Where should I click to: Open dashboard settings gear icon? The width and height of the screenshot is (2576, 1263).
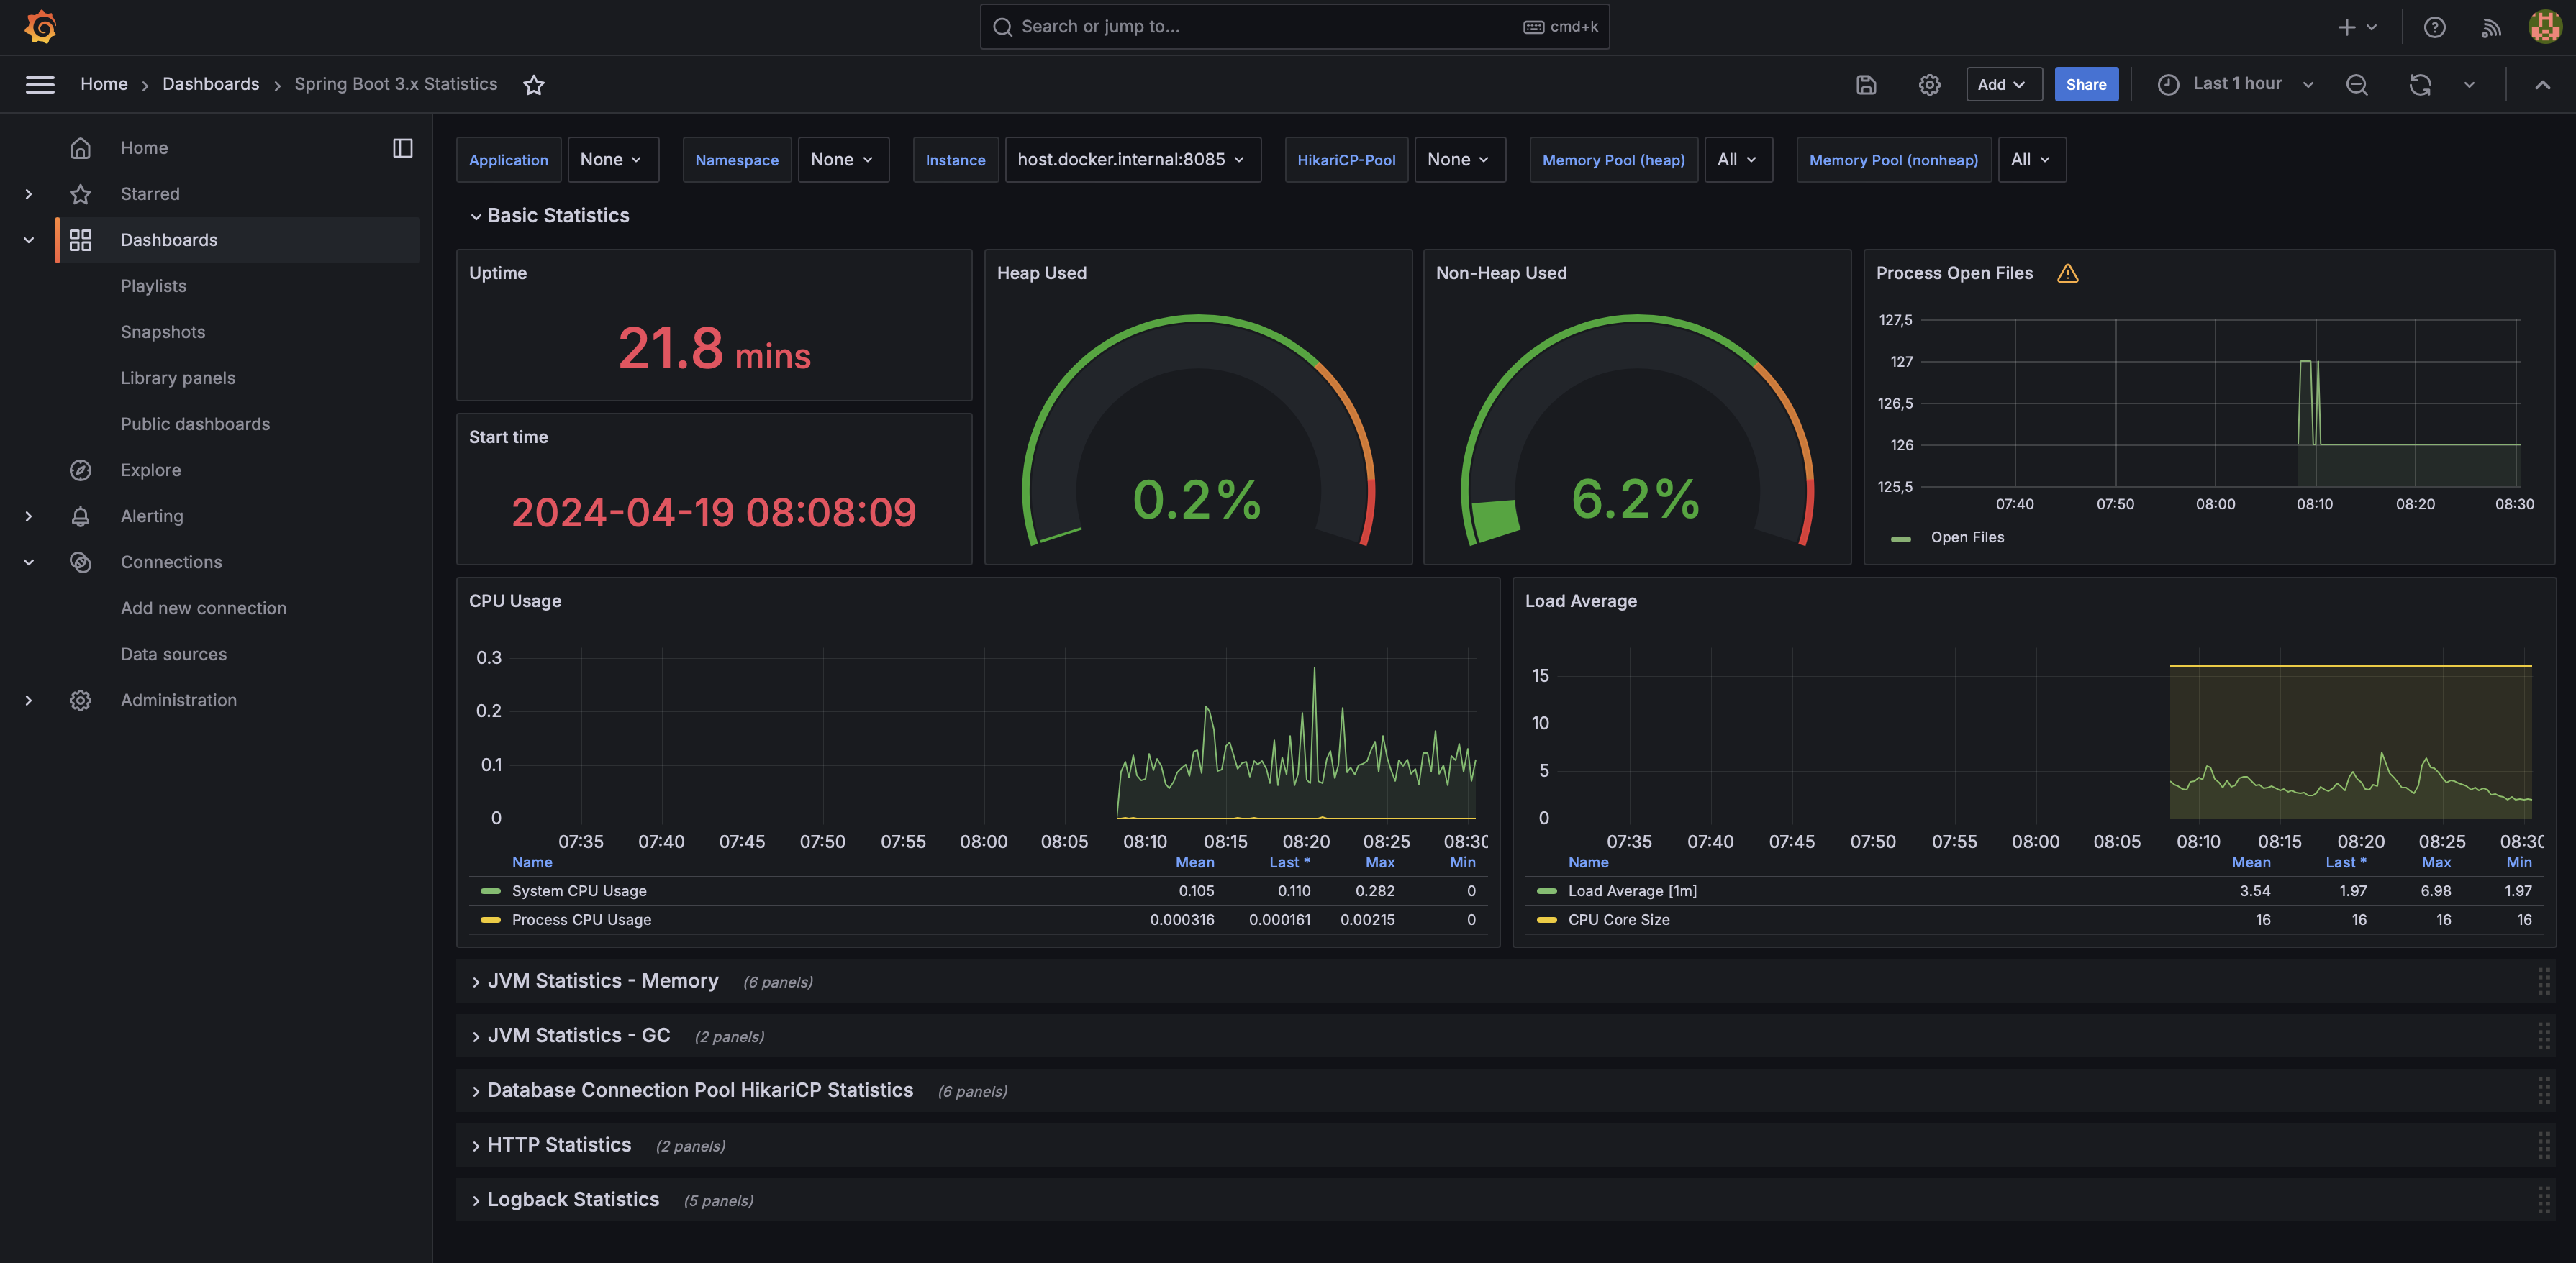pos(1929,85)
